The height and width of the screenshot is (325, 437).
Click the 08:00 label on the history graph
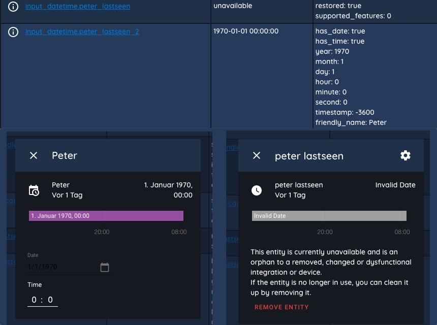[x=179, y=232]
